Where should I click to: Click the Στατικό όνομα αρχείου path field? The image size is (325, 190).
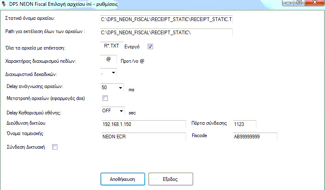point(167,19)
